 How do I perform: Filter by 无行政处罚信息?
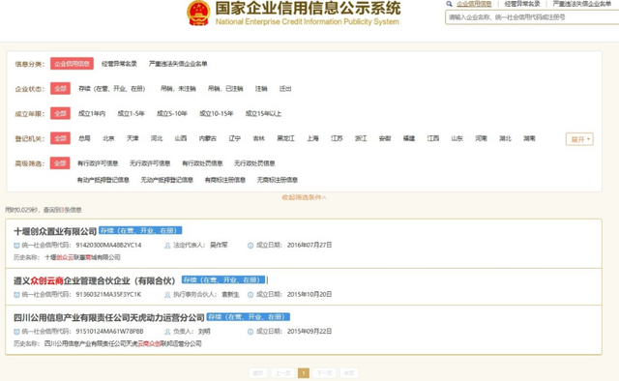[x=254, y=163]
